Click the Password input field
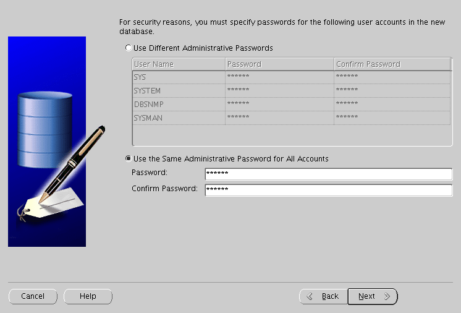Viewport: 461px width, 313px height. click(x=328, y=174)
